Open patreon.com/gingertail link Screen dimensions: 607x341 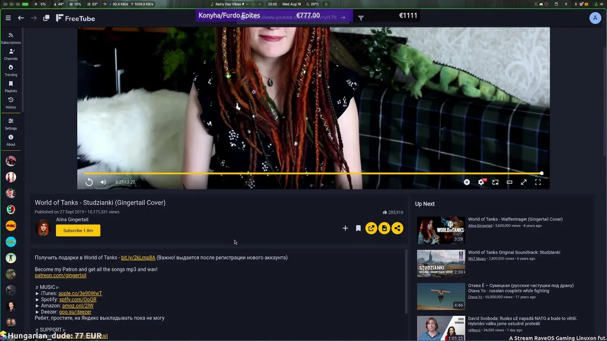click(x=60, y=275)
